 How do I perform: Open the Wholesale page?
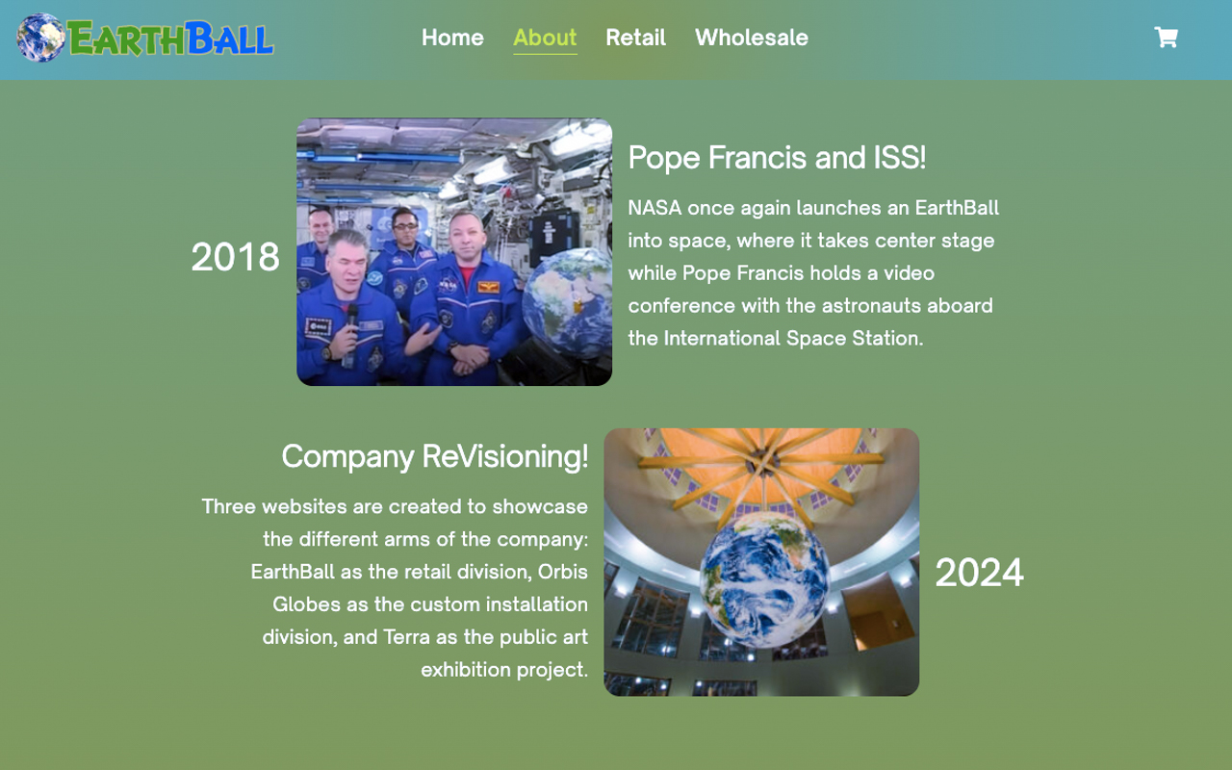pyautogui.click(x=752, y=38)
